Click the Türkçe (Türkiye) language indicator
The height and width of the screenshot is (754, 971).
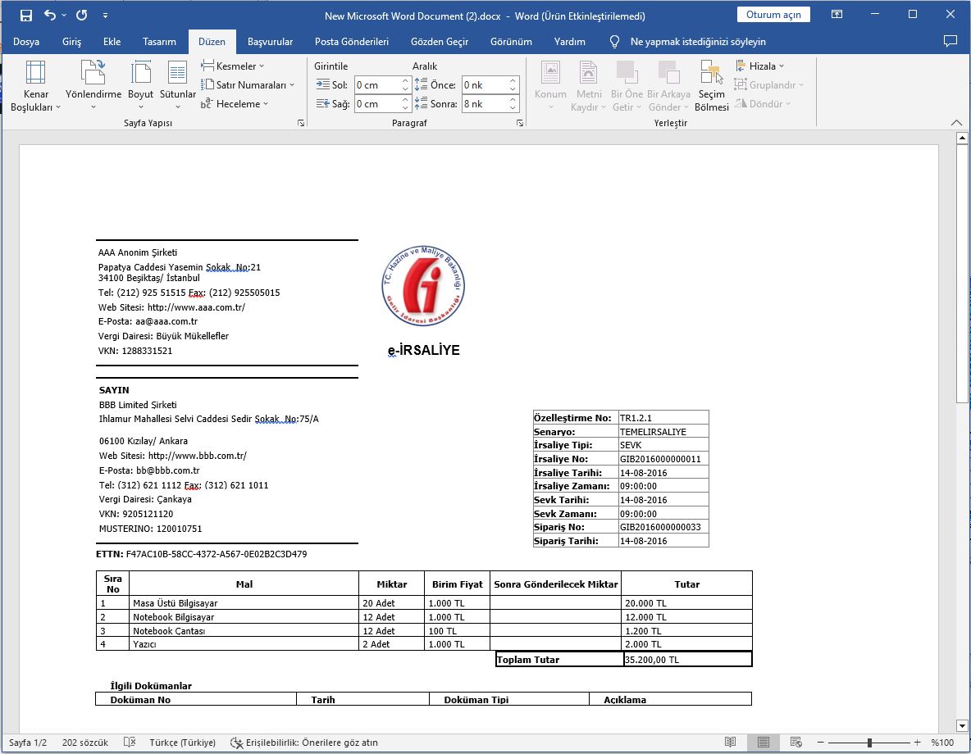(x=182, y=743)
